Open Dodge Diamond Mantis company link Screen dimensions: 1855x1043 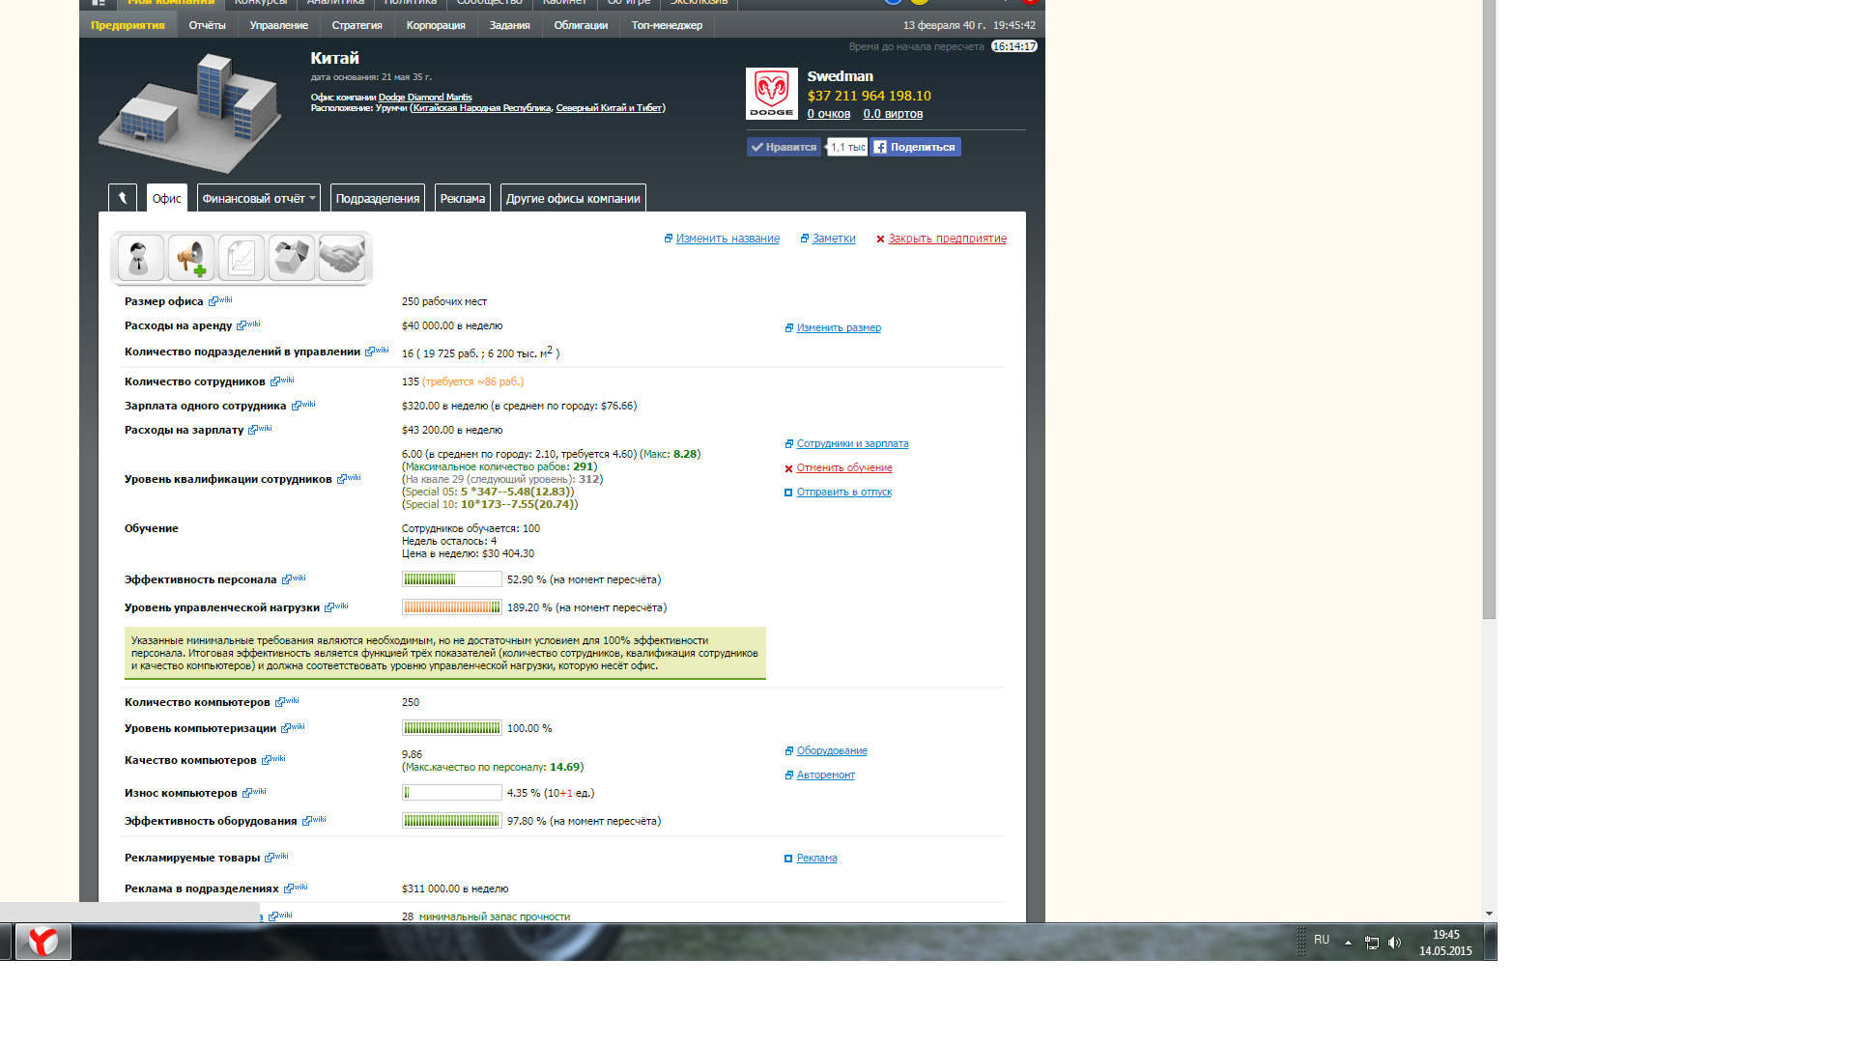[x=425, y=98]
